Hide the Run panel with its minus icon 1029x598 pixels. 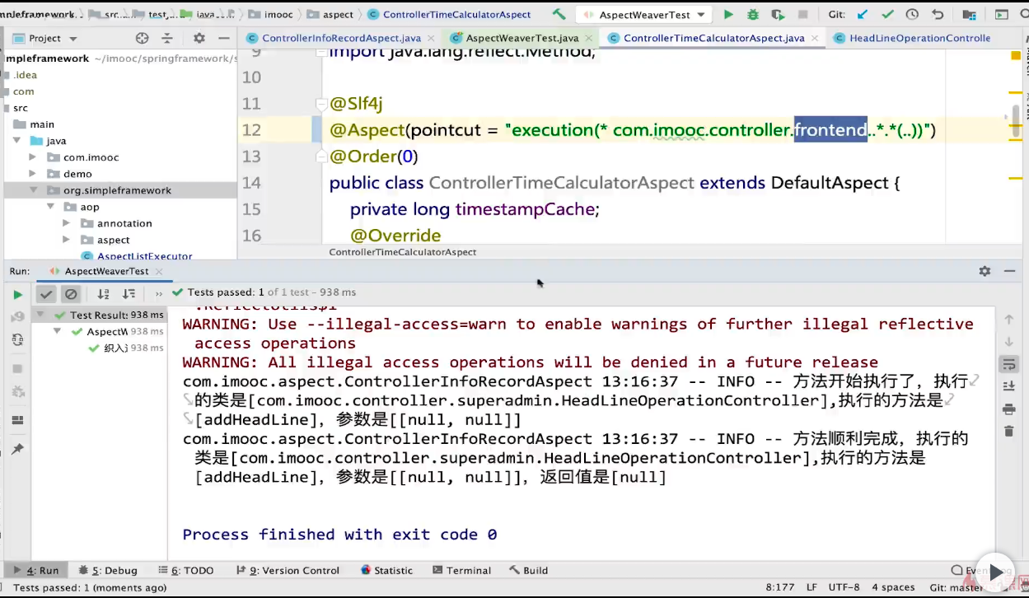coord(1011,271)
